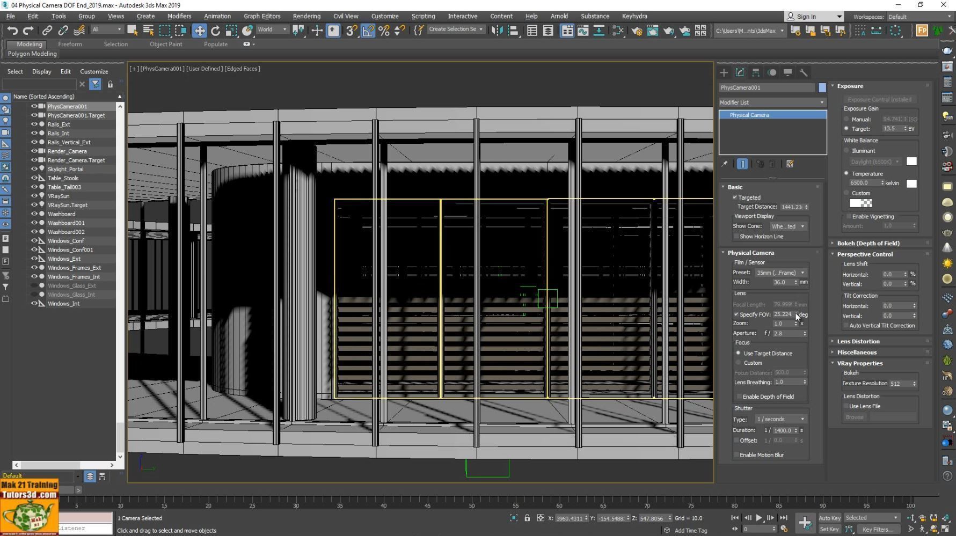Open the Create panel tab
Viewport: 956px width, 536px height.
click(x=724, y=72)
